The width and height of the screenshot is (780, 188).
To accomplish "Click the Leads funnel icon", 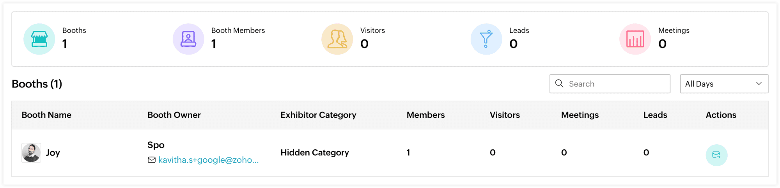I will tap(486, 39).
